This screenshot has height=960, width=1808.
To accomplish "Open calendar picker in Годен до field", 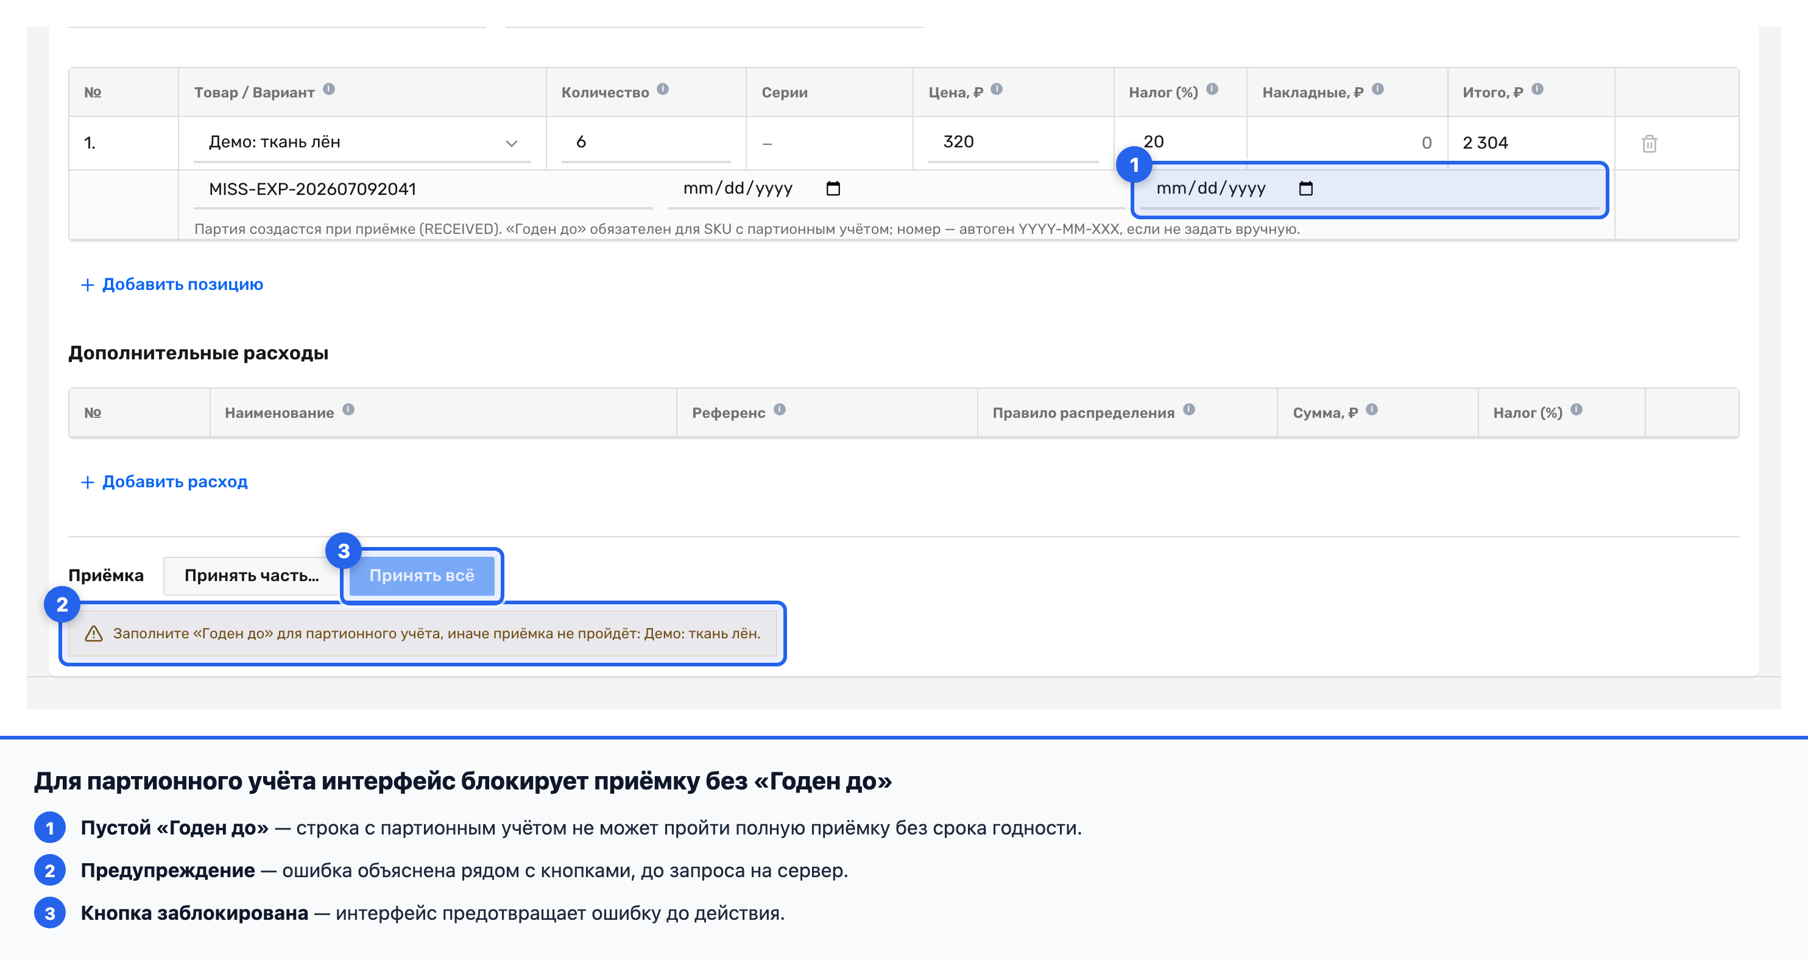I will click(1305, 188).
